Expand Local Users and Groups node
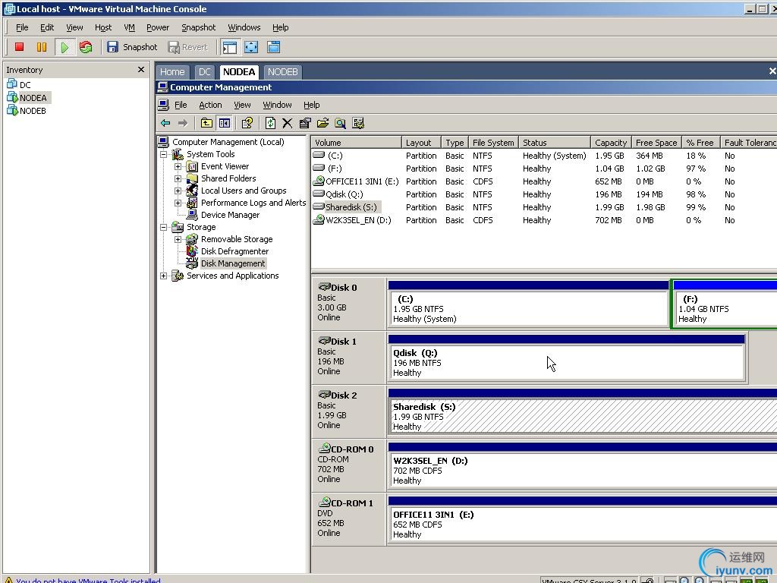The height and width of the screenshot is (583, 777). [178, 191]
